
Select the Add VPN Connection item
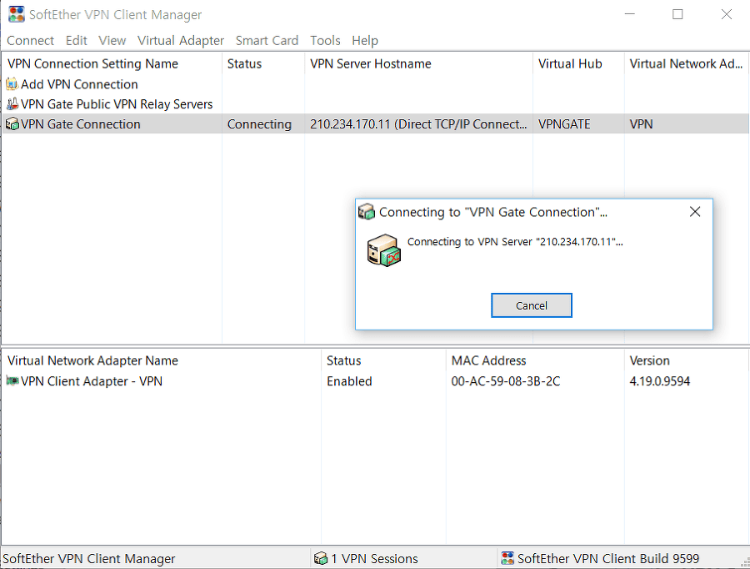click(79, 84)
